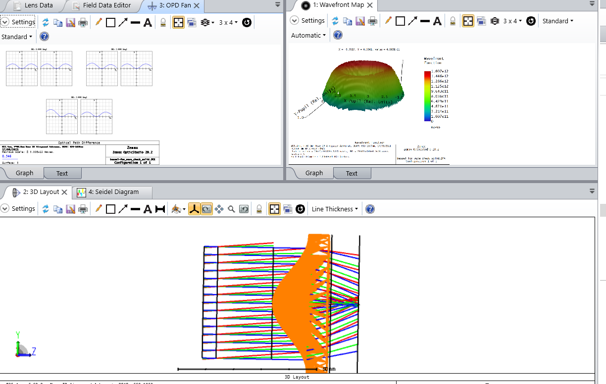This screenshot has height=384, width=606.
Task: Open help for OPD Fan window
Action: point(44,36)
